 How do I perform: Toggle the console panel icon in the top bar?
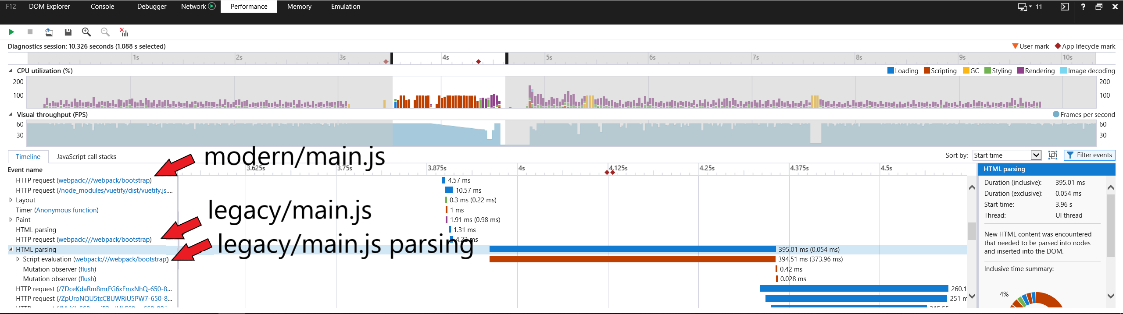[x=1064, y=7]
